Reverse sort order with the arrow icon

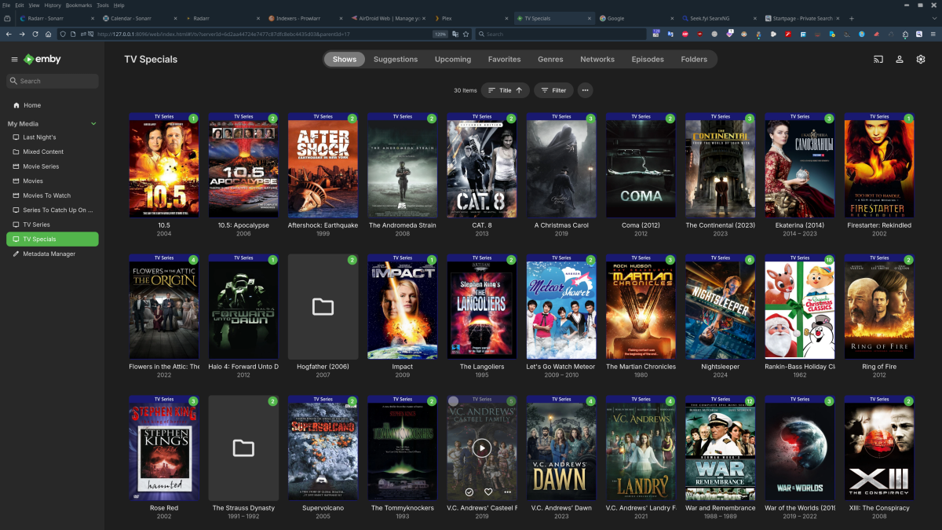(520, 90)
